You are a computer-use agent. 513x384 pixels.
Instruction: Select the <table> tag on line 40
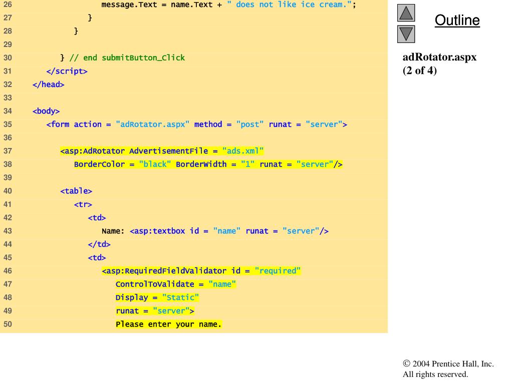pos(76,191)
